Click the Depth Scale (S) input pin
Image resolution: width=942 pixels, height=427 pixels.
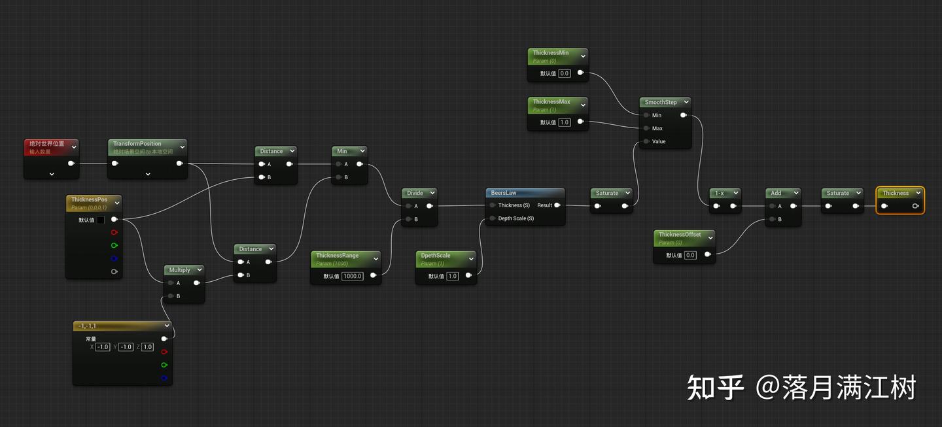(493, 218)
